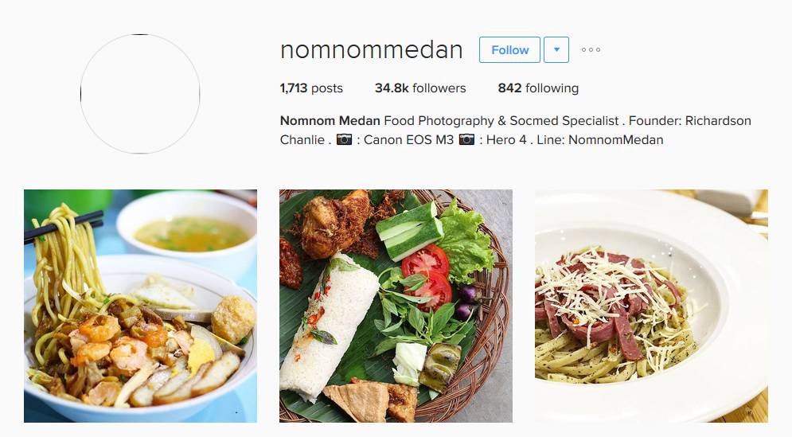Click the Canon EOS M3 text
The image size is (792, 437).
408,140
